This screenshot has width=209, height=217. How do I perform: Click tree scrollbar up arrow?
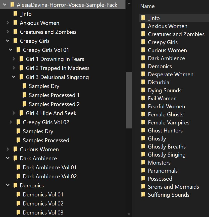point(129,4)
